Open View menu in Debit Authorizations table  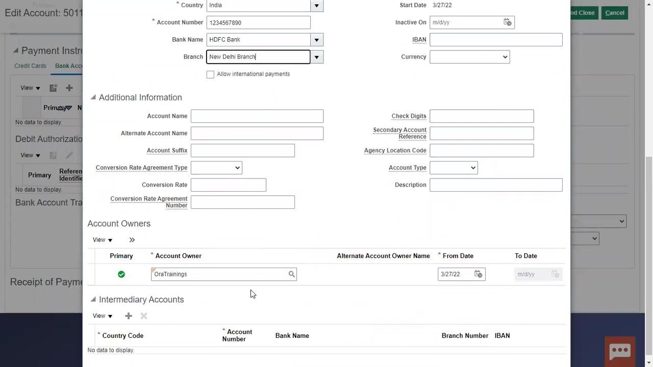click(30, 155)
